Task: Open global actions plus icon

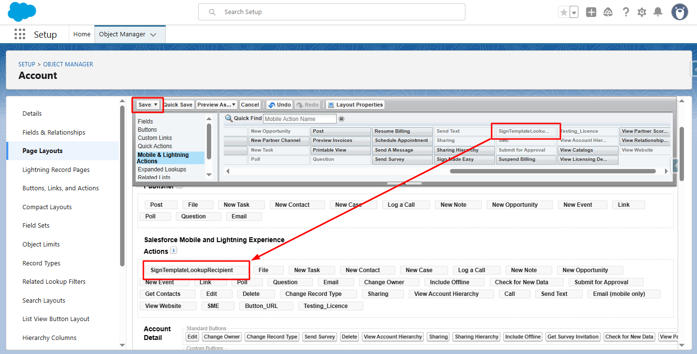Action: point(591,13)
